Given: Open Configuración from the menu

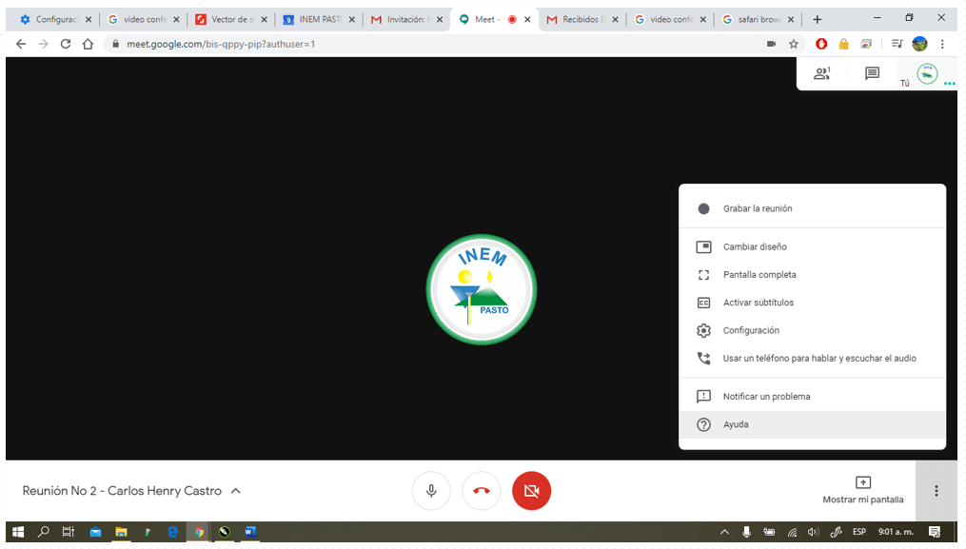Looking at the screenshot, I should [812, 330].
